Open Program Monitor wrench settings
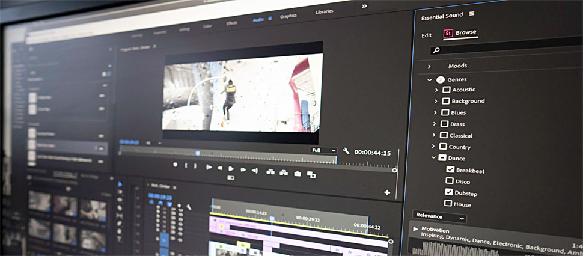Screen dimensions: 583x256 [x=346, y=151]
